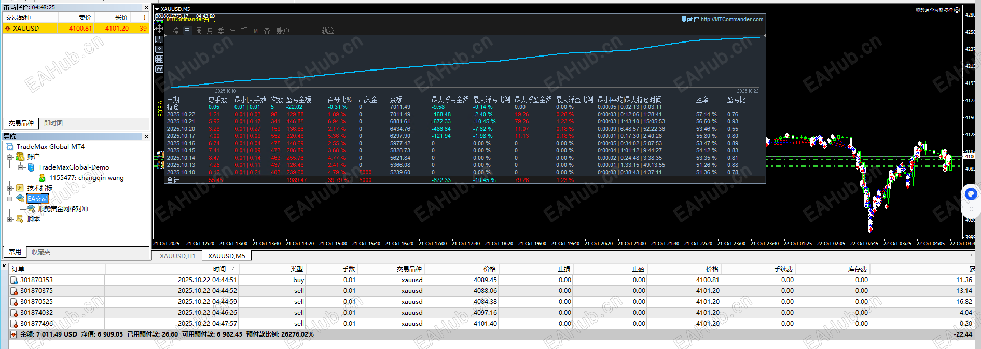The height and width of the screenshot is (349, 981).
Task: Select XAUUSD row in Market Watch
Action: pos(76,29)
